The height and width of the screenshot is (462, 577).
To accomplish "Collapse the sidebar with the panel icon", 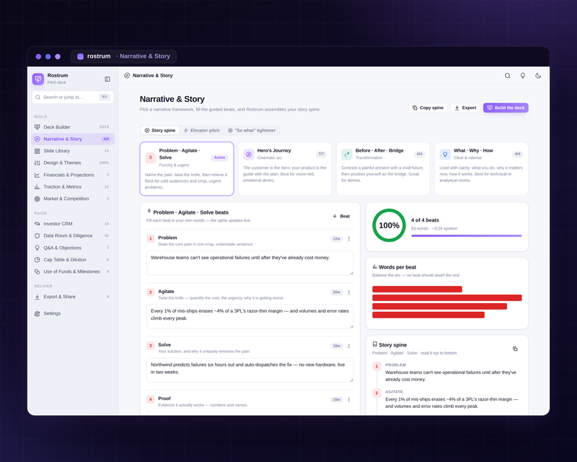I will [107, 79].
